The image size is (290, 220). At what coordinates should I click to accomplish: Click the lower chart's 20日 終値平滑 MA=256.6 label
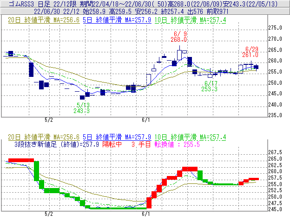pyautogui.click(x=44, y=137)
